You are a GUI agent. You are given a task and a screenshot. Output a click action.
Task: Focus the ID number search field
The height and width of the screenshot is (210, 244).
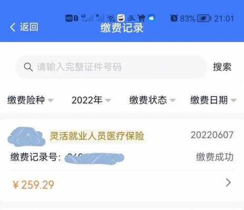111,67
